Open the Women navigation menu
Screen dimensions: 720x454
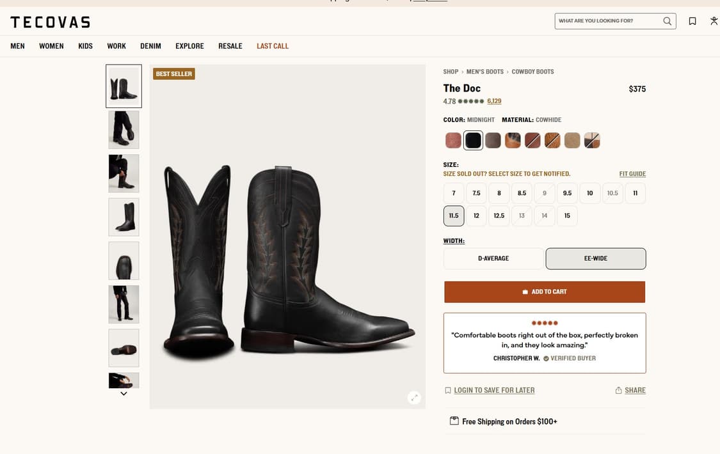[x=51, y=46]
